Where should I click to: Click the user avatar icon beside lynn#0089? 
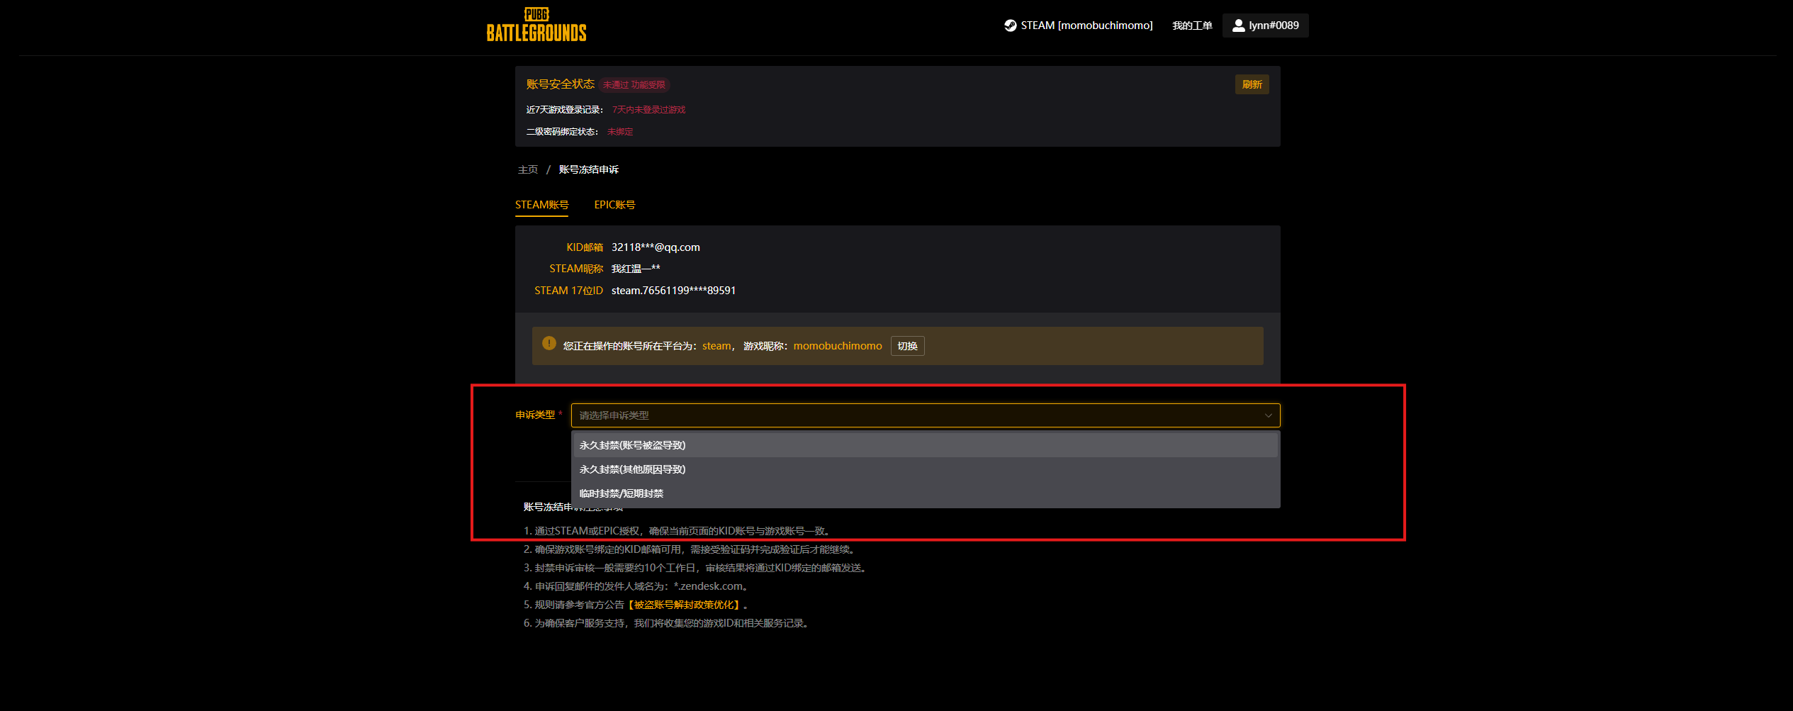(1239, 26)
